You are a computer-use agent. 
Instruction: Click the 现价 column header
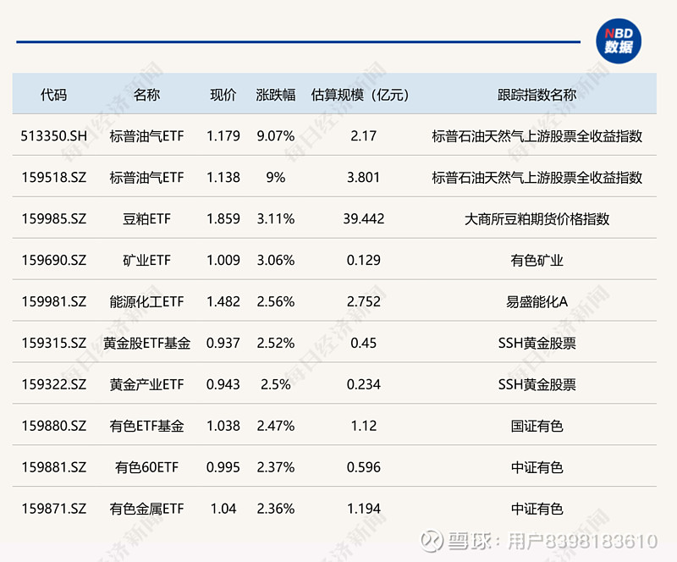pyautogui.click(x=223, y=95)
